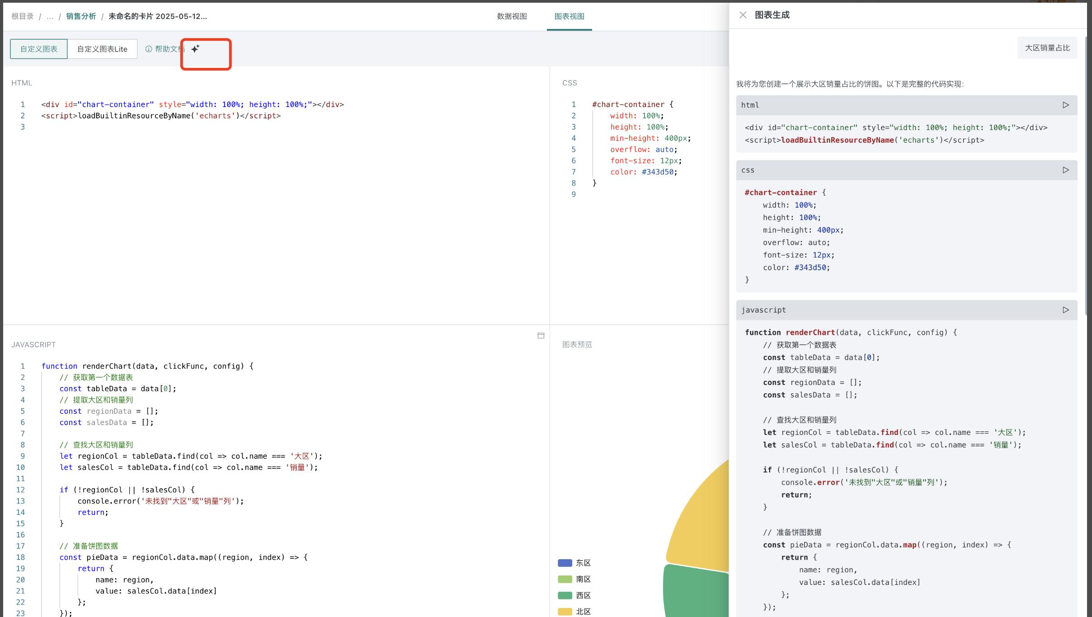Click the 图表生成 panel title
Image resolution: width=1092 pixels, height=617 pixels.
[x=772, y=15]
